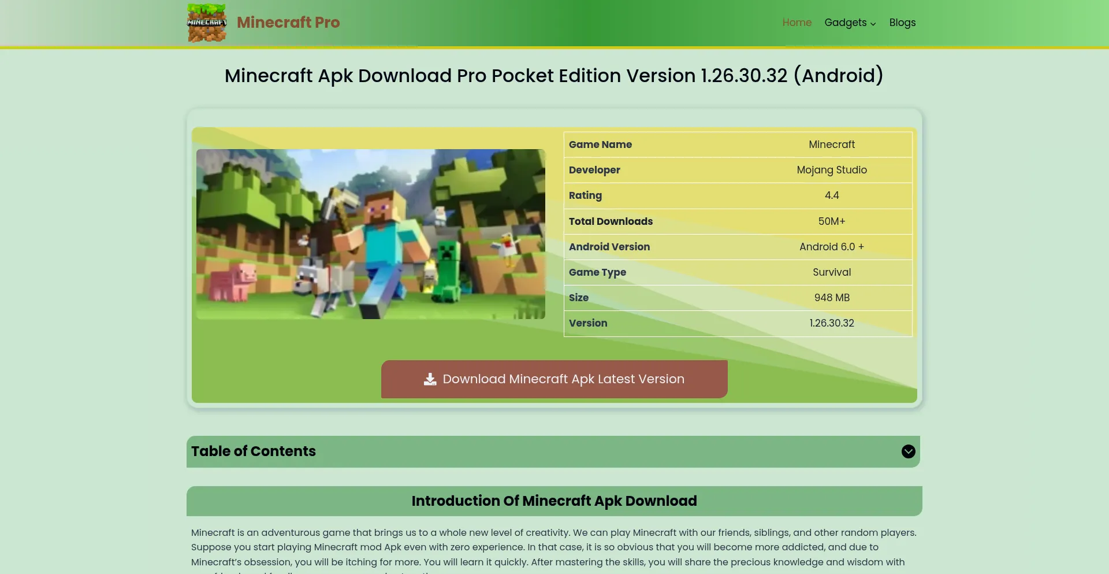Expand the Table of Contents chevron
The image size is (1109, 574).
click(x=908, y=451)
